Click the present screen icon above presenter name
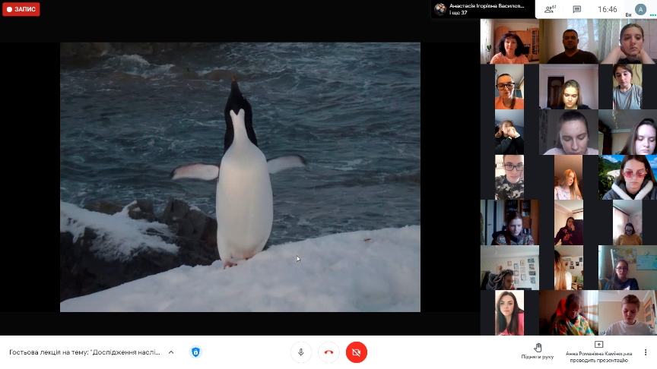This screenshot has width=657, height=369. (x=598, y=345)
